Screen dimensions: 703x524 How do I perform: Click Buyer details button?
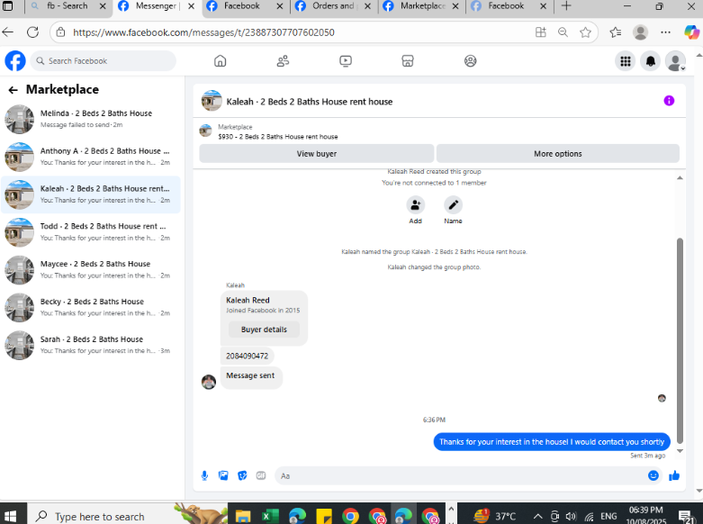264,330
